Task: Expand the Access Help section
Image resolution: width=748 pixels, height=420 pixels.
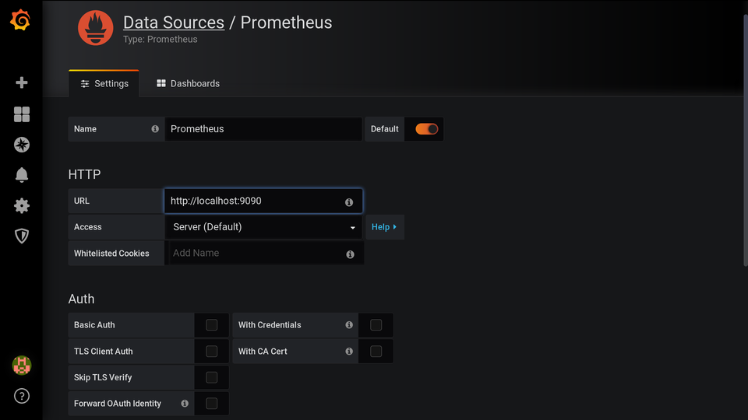Action: click(384, 227)
